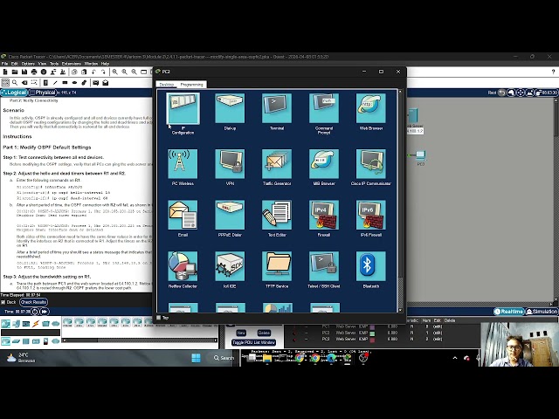Click green color swatch in second PDU row

(373, 333)
